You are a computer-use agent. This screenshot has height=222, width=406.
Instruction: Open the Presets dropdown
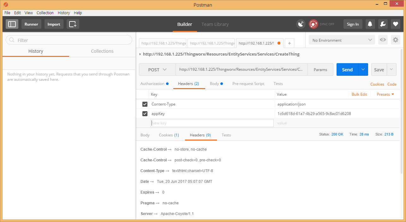pos(385,94)
